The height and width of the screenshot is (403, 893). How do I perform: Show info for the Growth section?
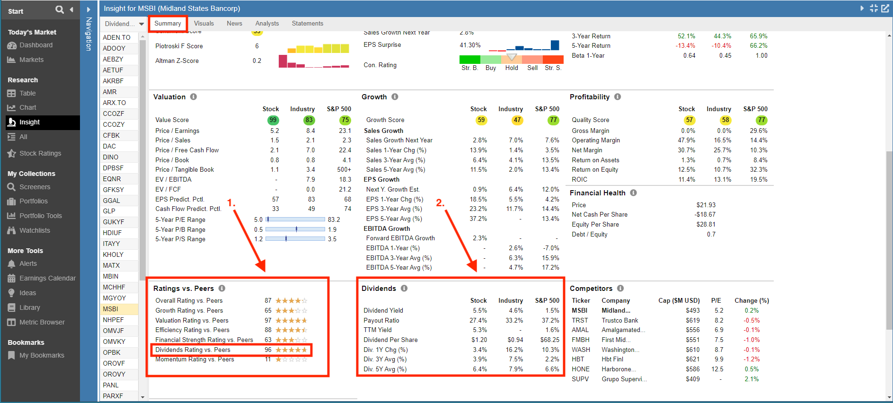[x=395, y=96]
